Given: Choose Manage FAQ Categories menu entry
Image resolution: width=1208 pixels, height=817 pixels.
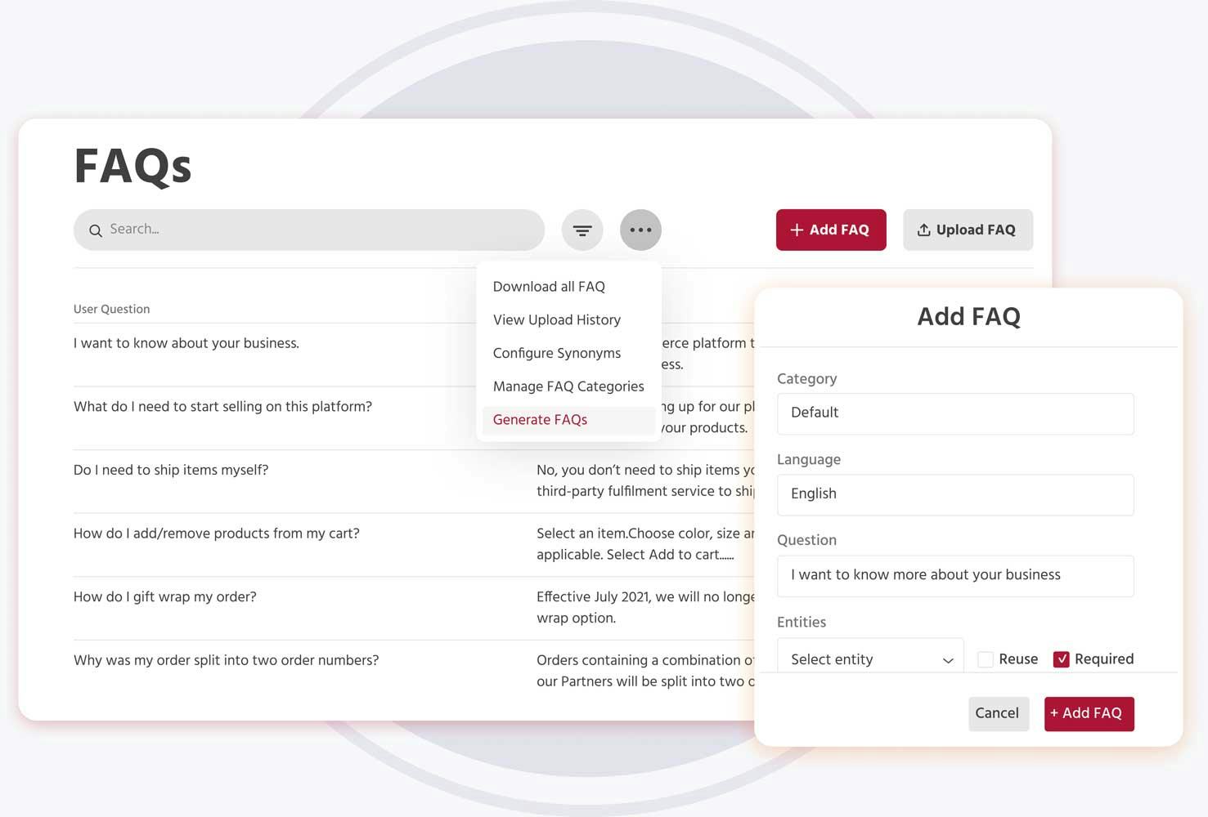Looking at the screenshot, I should tap(568, 386).
